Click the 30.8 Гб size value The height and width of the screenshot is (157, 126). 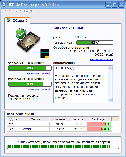[x=81, y=37]
